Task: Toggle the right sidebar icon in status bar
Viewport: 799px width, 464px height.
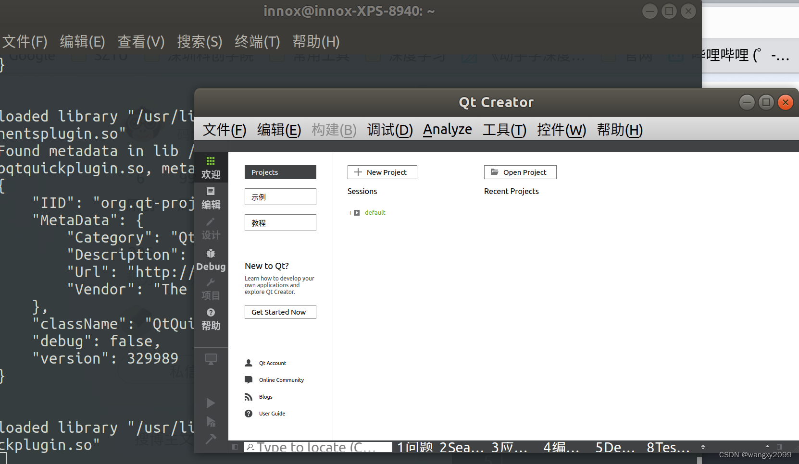Action: pyautogui.click(x=779, y=447)
